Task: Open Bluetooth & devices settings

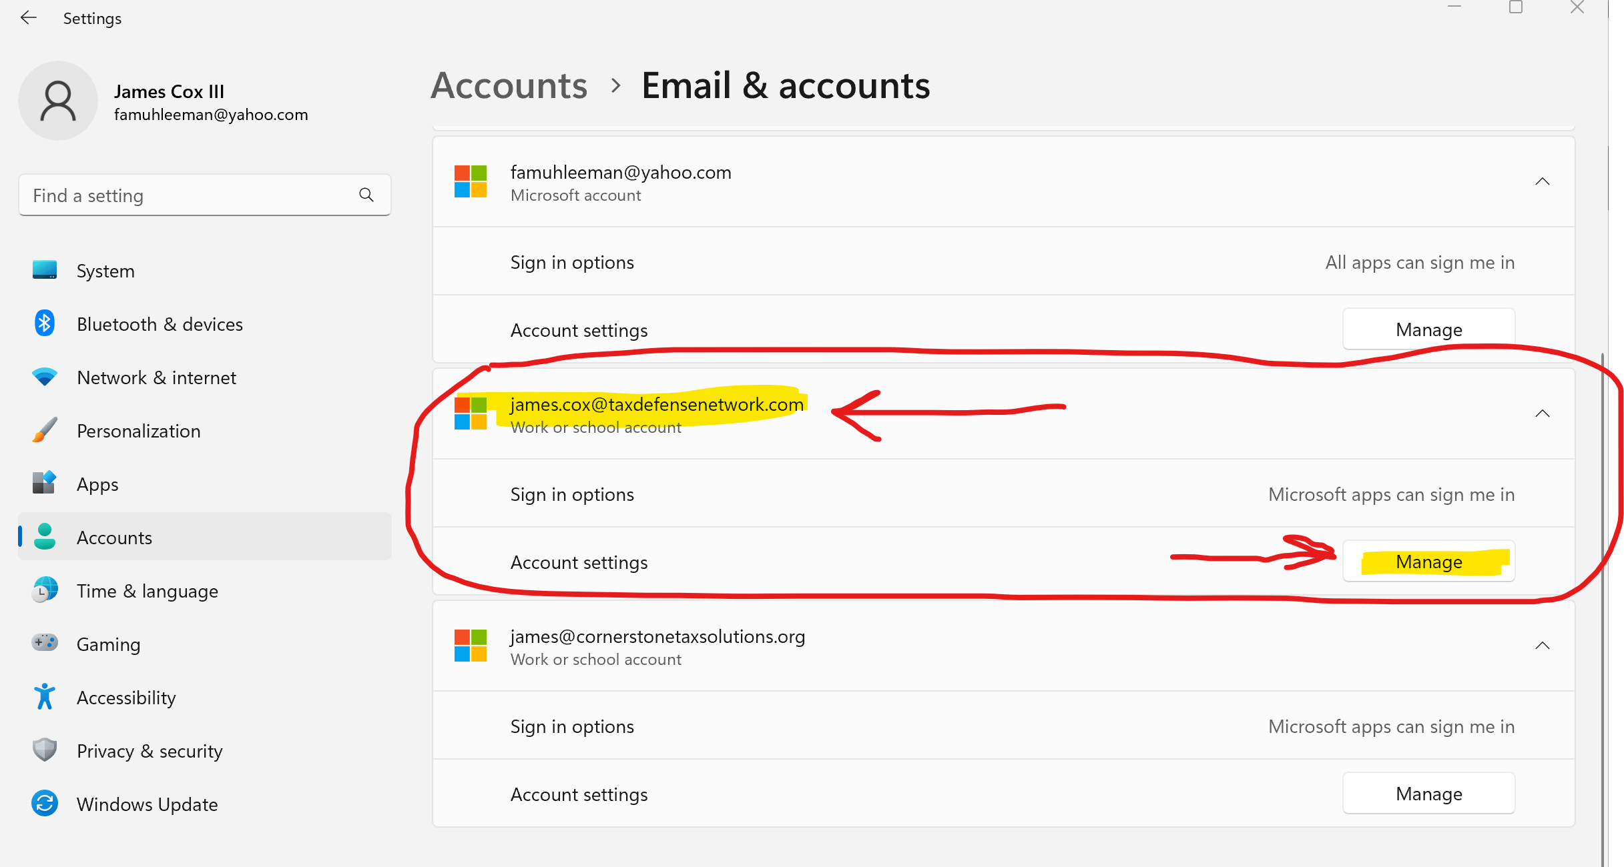Action: (205, 323)
